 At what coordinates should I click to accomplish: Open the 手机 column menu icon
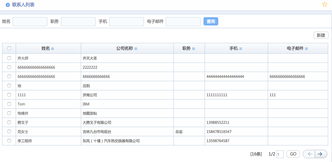coord(241,49)
